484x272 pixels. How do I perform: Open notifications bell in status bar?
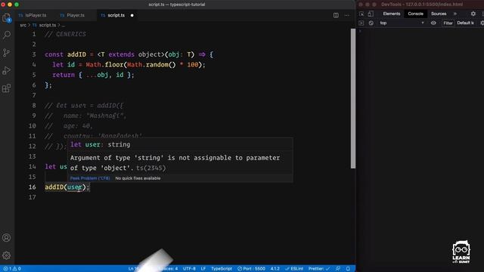pos(348,269)
